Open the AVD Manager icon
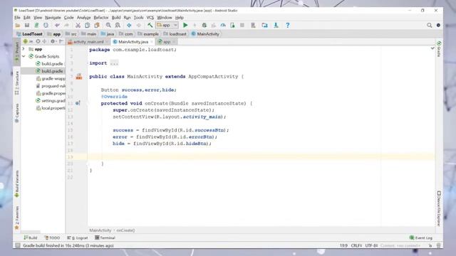This screenshot has height=256, width=456. 254,26
